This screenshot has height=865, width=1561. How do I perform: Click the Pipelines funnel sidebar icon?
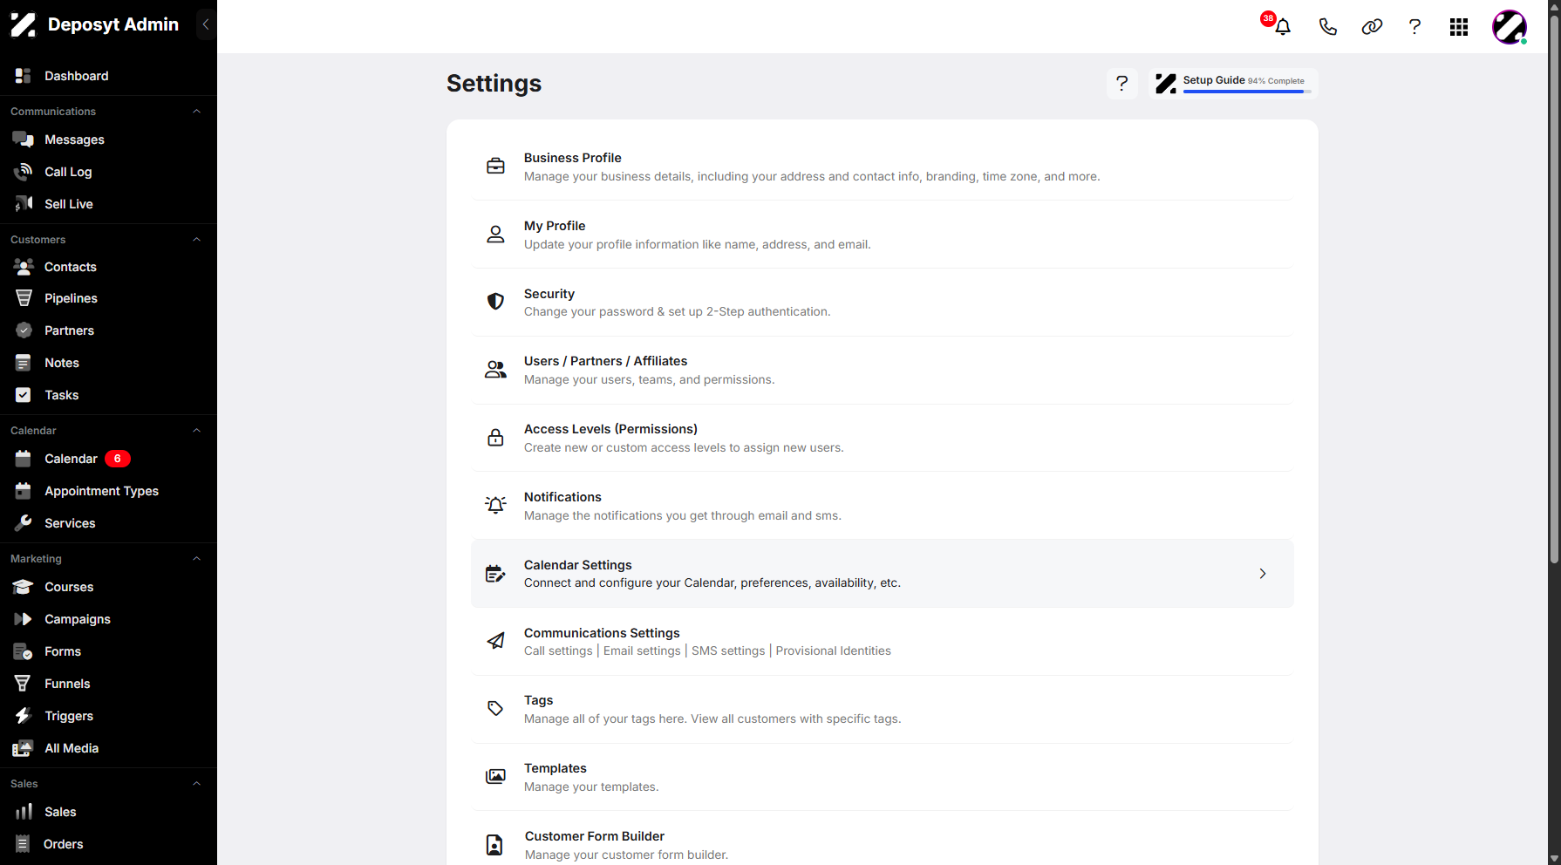tap(24, 298)
